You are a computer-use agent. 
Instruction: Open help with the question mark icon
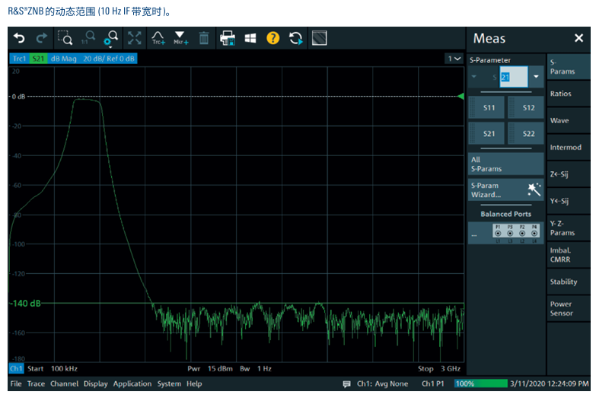click(x=273, y=38)
